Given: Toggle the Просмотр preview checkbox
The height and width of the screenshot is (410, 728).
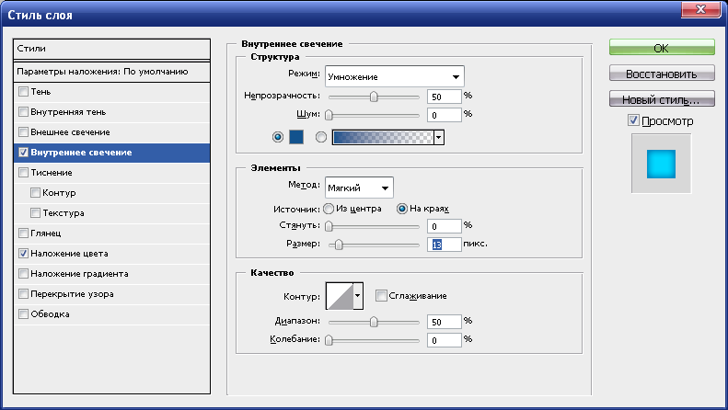Looking at the screenshot, I should click(633, 120).
